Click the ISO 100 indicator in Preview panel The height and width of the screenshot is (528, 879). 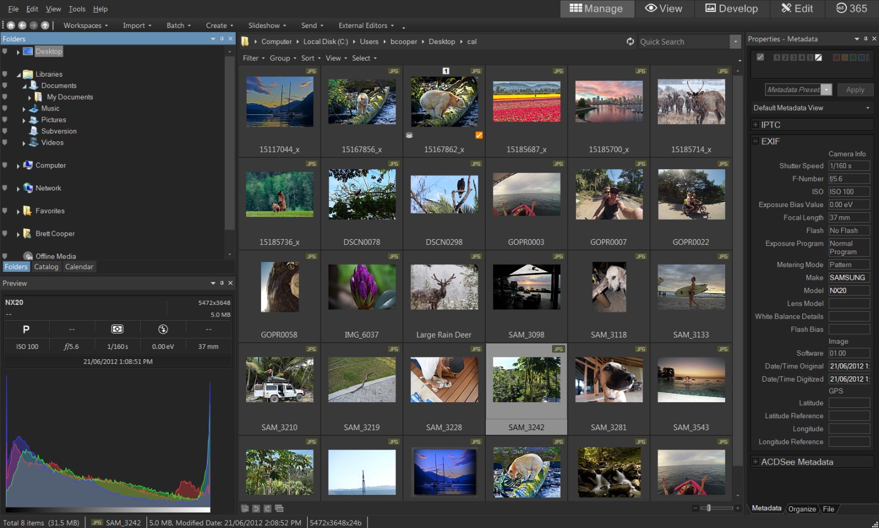(x=26, y=346)
